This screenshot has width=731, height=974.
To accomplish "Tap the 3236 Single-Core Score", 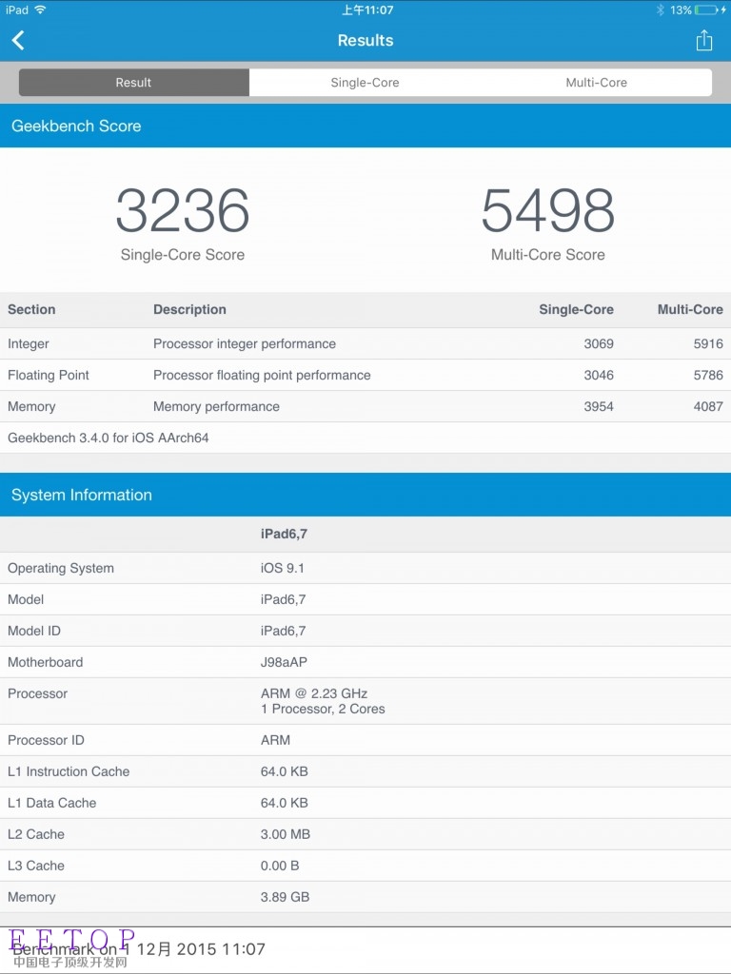I will [183, 211].
